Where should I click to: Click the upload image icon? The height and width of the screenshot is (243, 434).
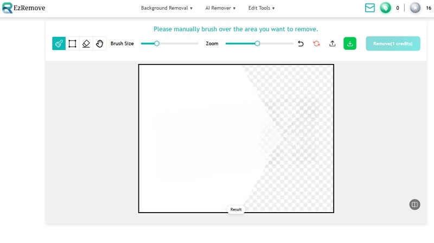[333, 43]
